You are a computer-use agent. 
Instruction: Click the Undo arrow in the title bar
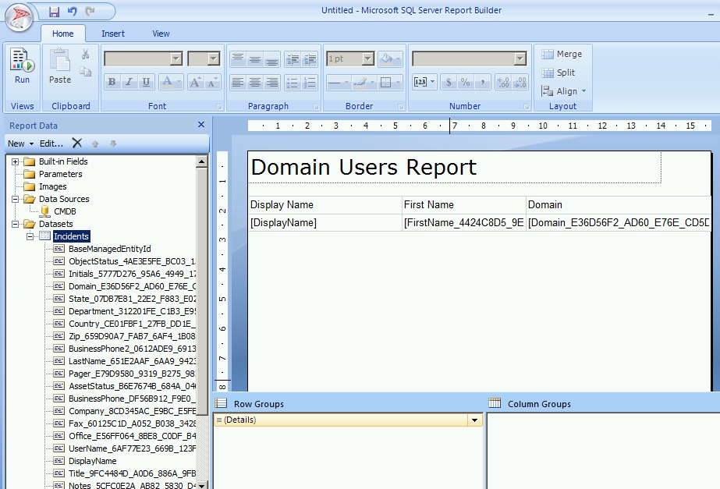tap(73, 12)
